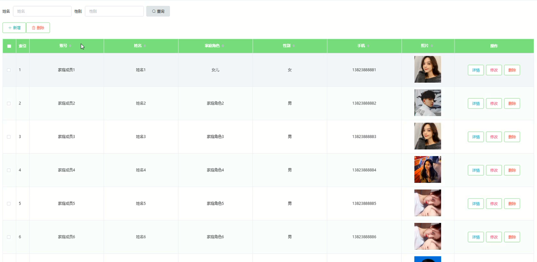537x262 pixels.
Task: Open the sort caret on the 照片 column
Action: [431, 46]
